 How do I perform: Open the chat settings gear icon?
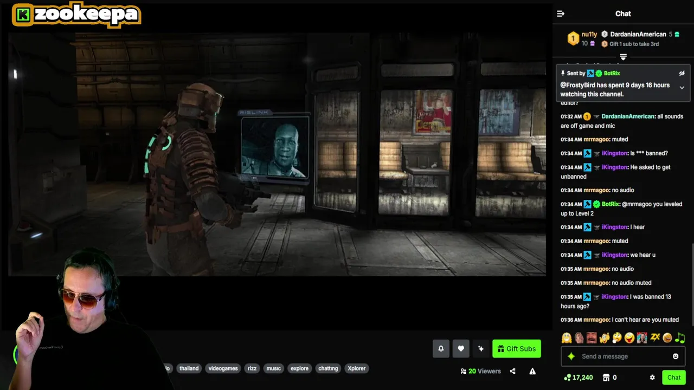[652, 378]
